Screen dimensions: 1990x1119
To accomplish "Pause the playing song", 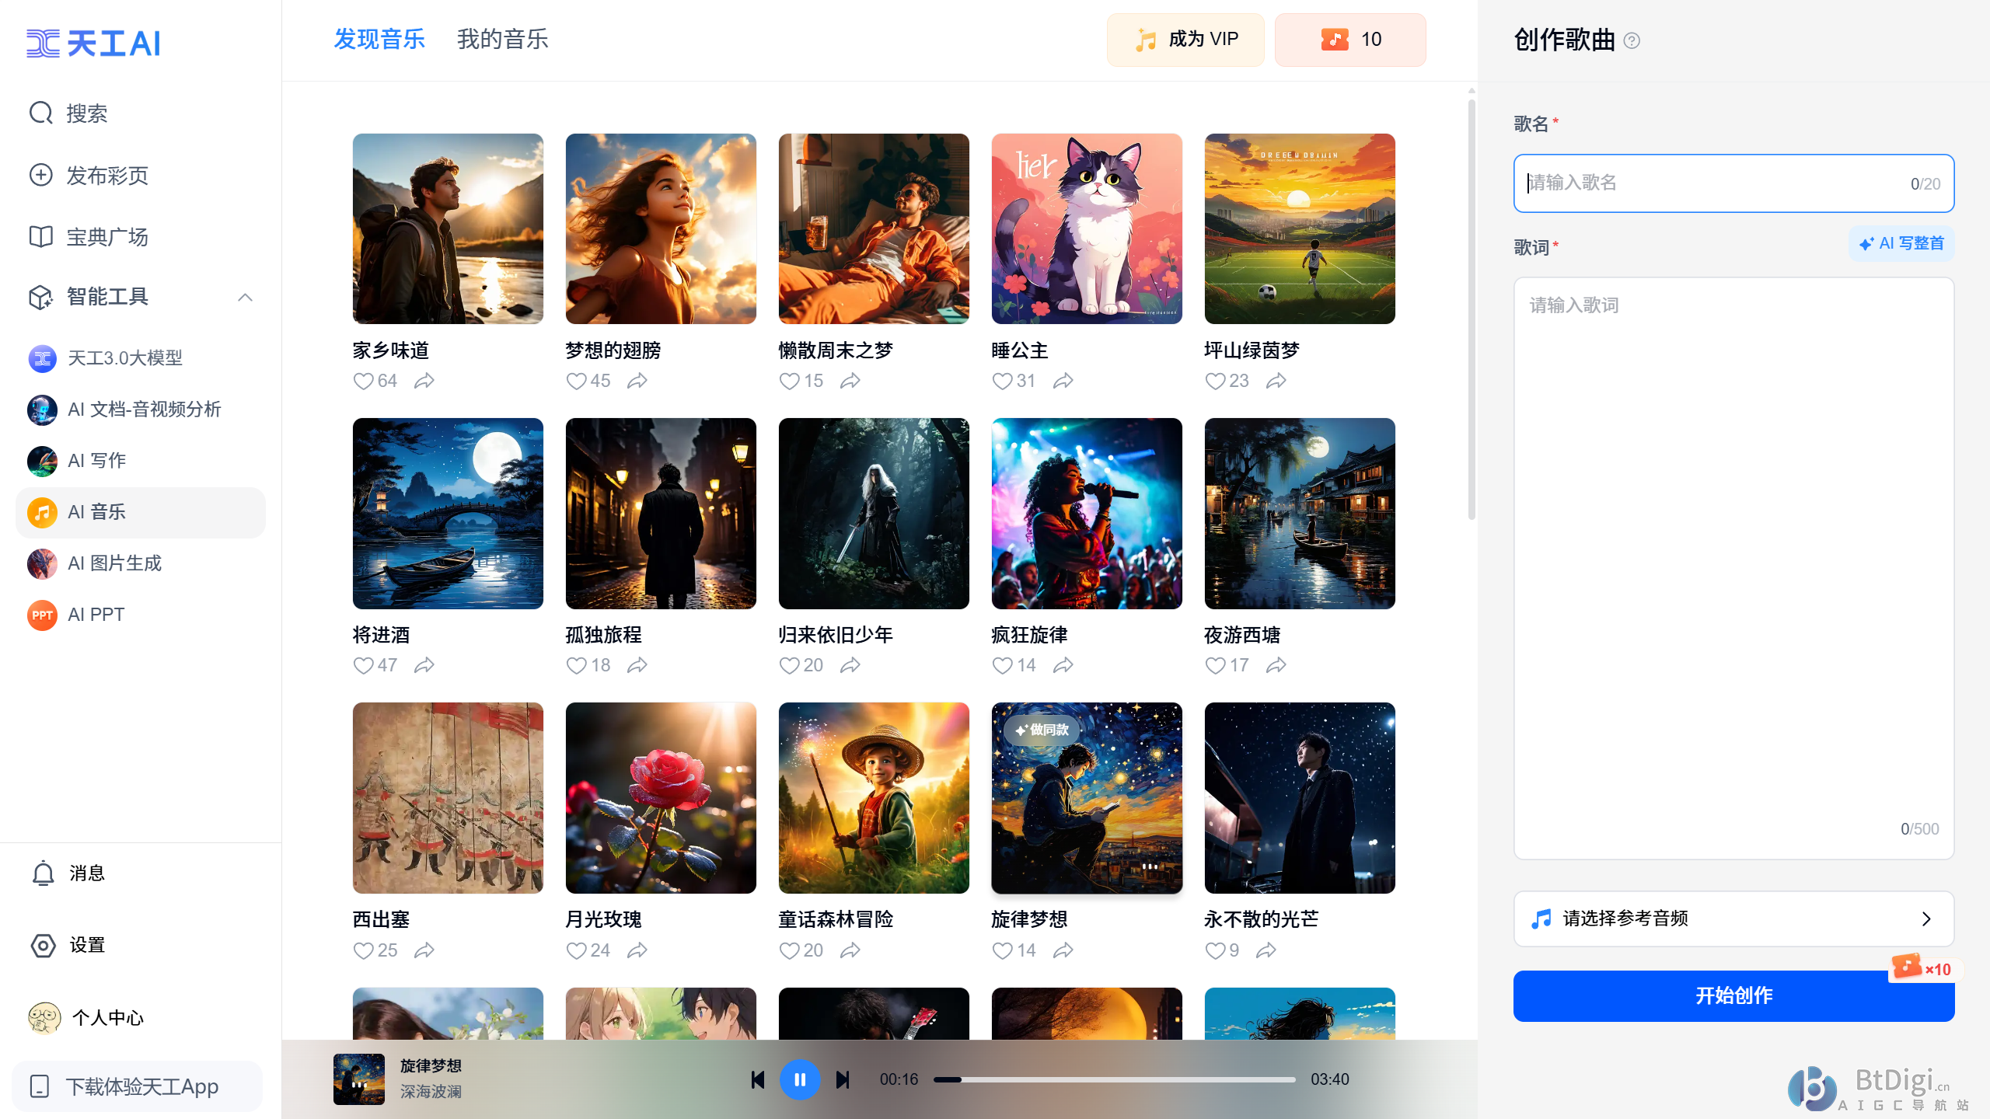I will tap(800, 1080).
